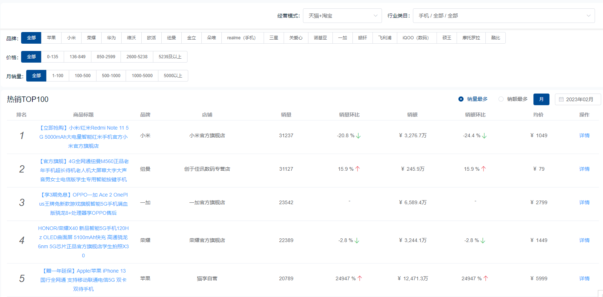
Task: Open the 2023年02月 date picker
Action: click(x=578, y=99)
